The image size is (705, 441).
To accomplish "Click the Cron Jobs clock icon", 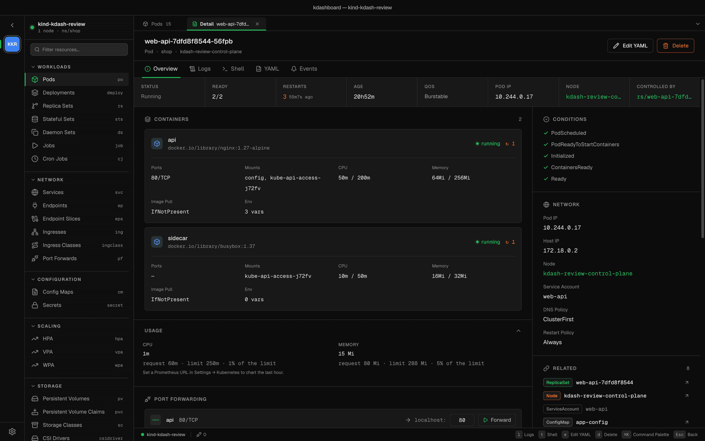I will 35,159.
